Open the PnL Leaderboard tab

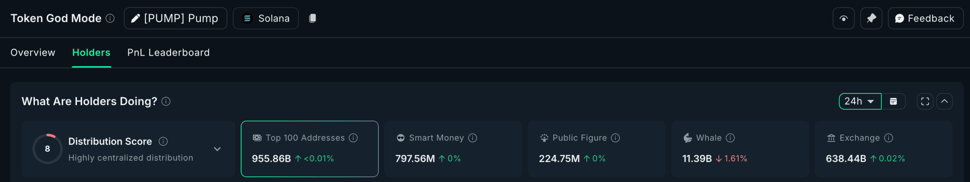(x=168, y=53)
